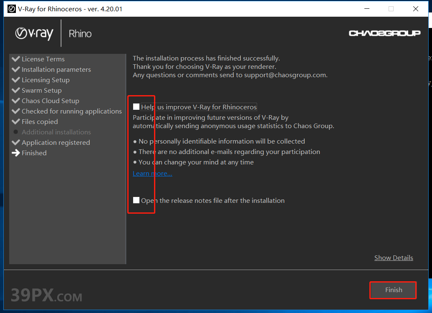This screenshot has height=313, width=432.
Task: Select the Chaos Cloud Setup step
Action: tap(50, 101)
